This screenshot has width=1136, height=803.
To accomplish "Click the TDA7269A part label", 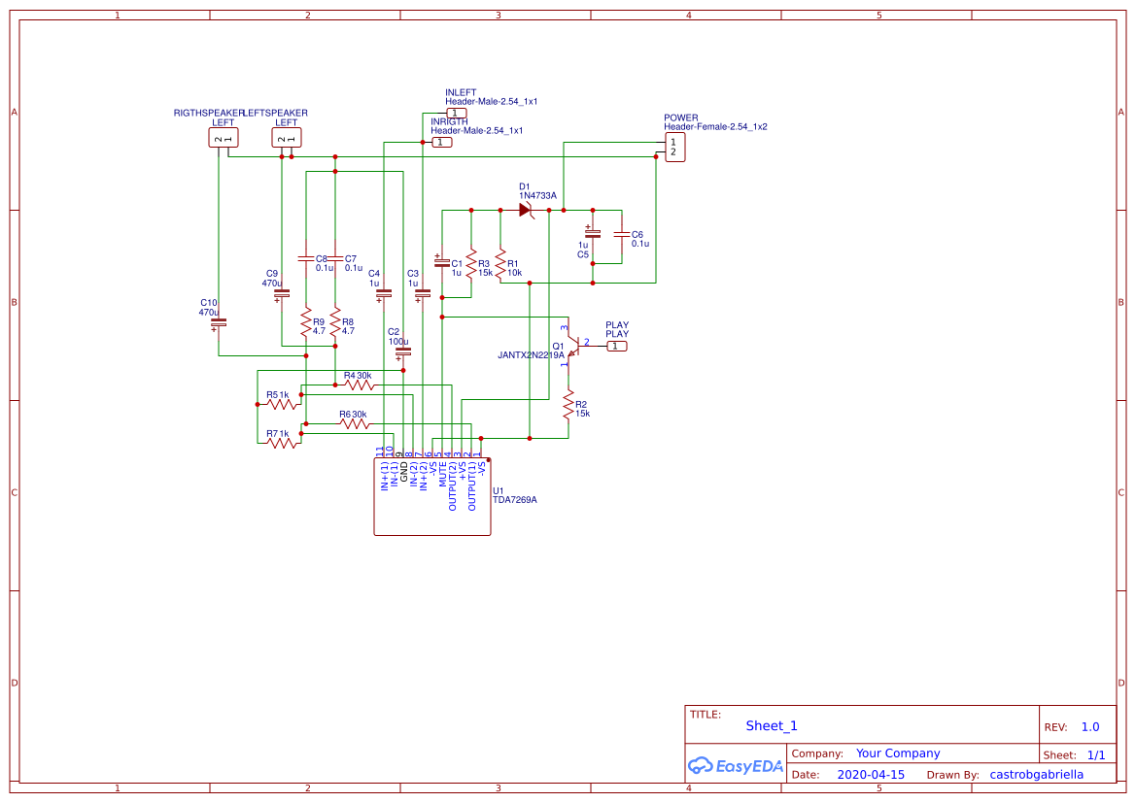I will (x=514, y=500).
